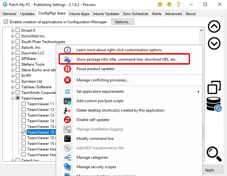Click the chip icon for application requirements

[67, 91]
